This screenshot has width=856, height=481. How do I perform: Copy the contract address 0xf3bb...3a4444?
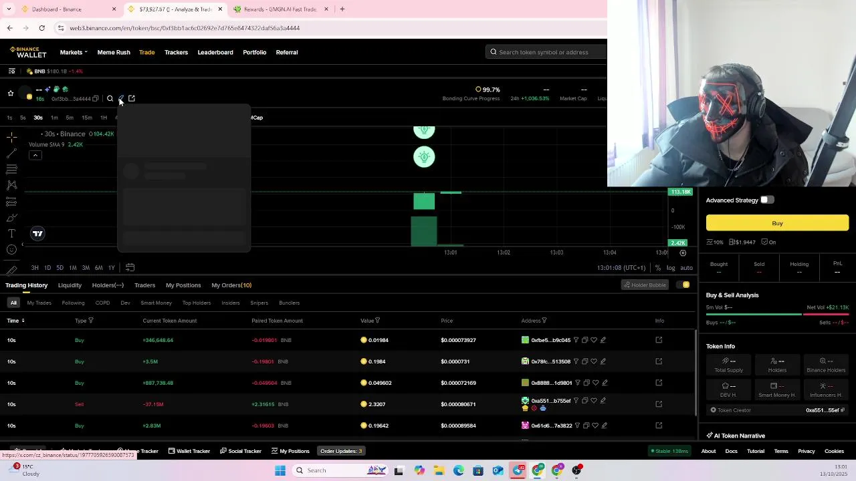click(x=95, y=99)
